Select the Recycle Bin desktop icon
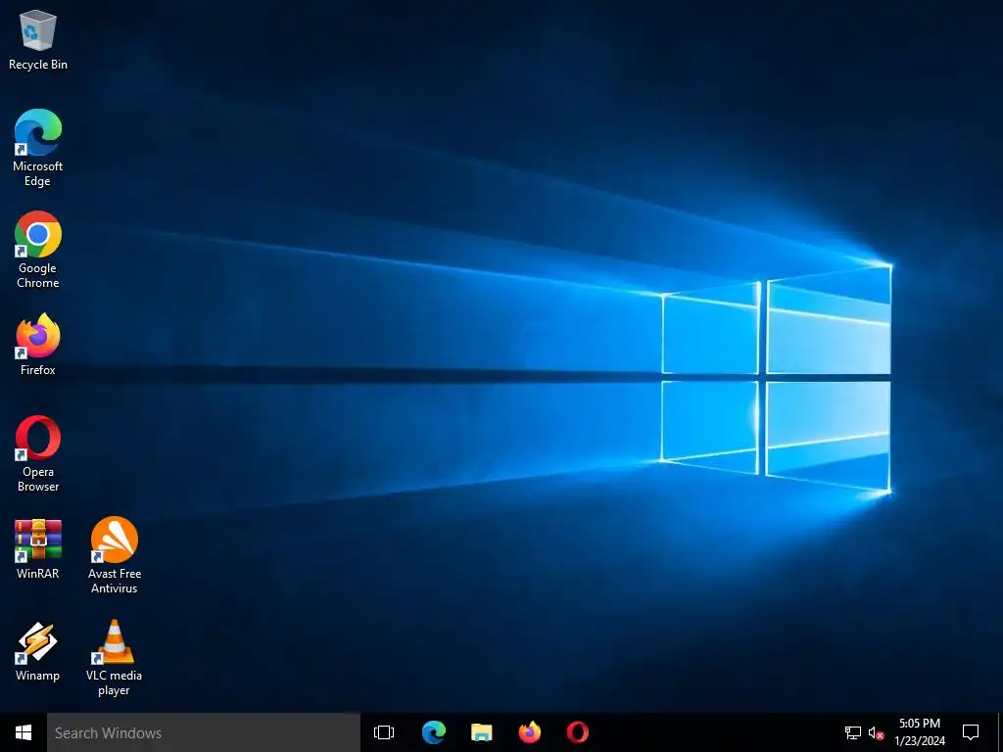This screenshot has height=752, width=1003. (38, 39)
